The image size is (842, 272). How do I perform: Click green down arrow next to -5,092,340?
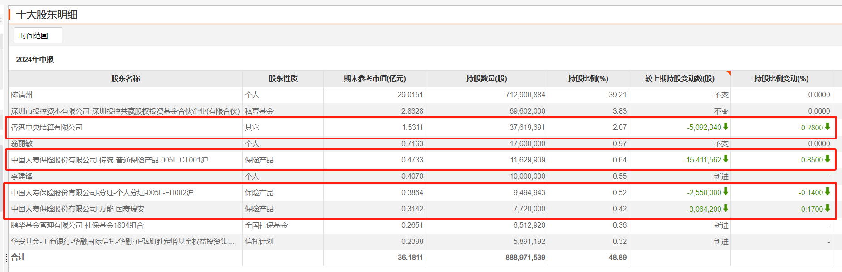tap(725, 127)
